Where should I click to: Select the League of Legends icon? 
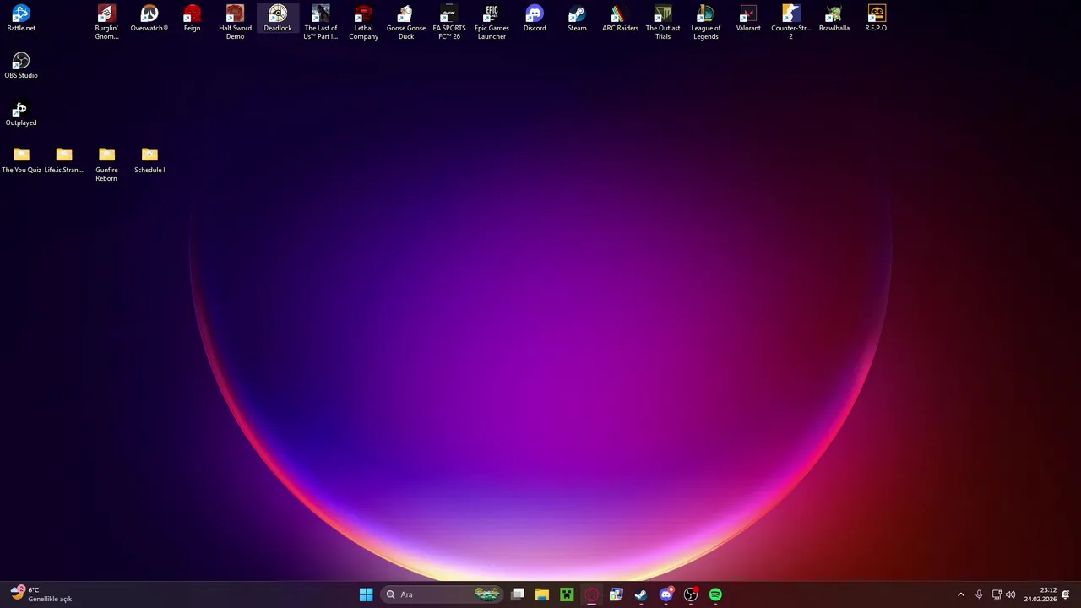705,22
